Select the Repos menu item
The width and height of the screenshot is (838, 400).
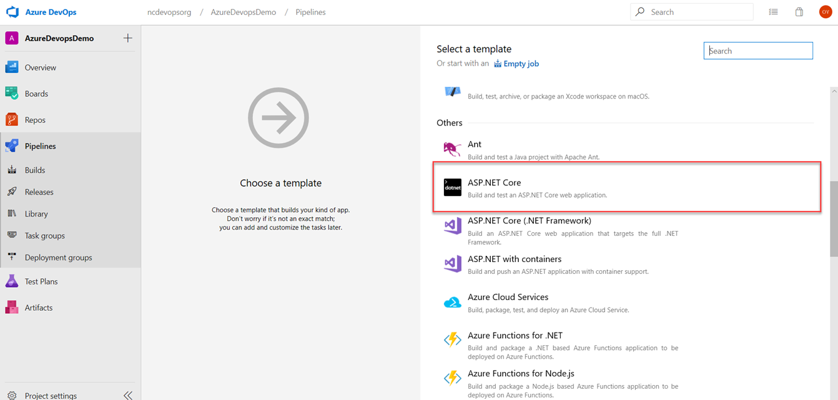(35, 120)
